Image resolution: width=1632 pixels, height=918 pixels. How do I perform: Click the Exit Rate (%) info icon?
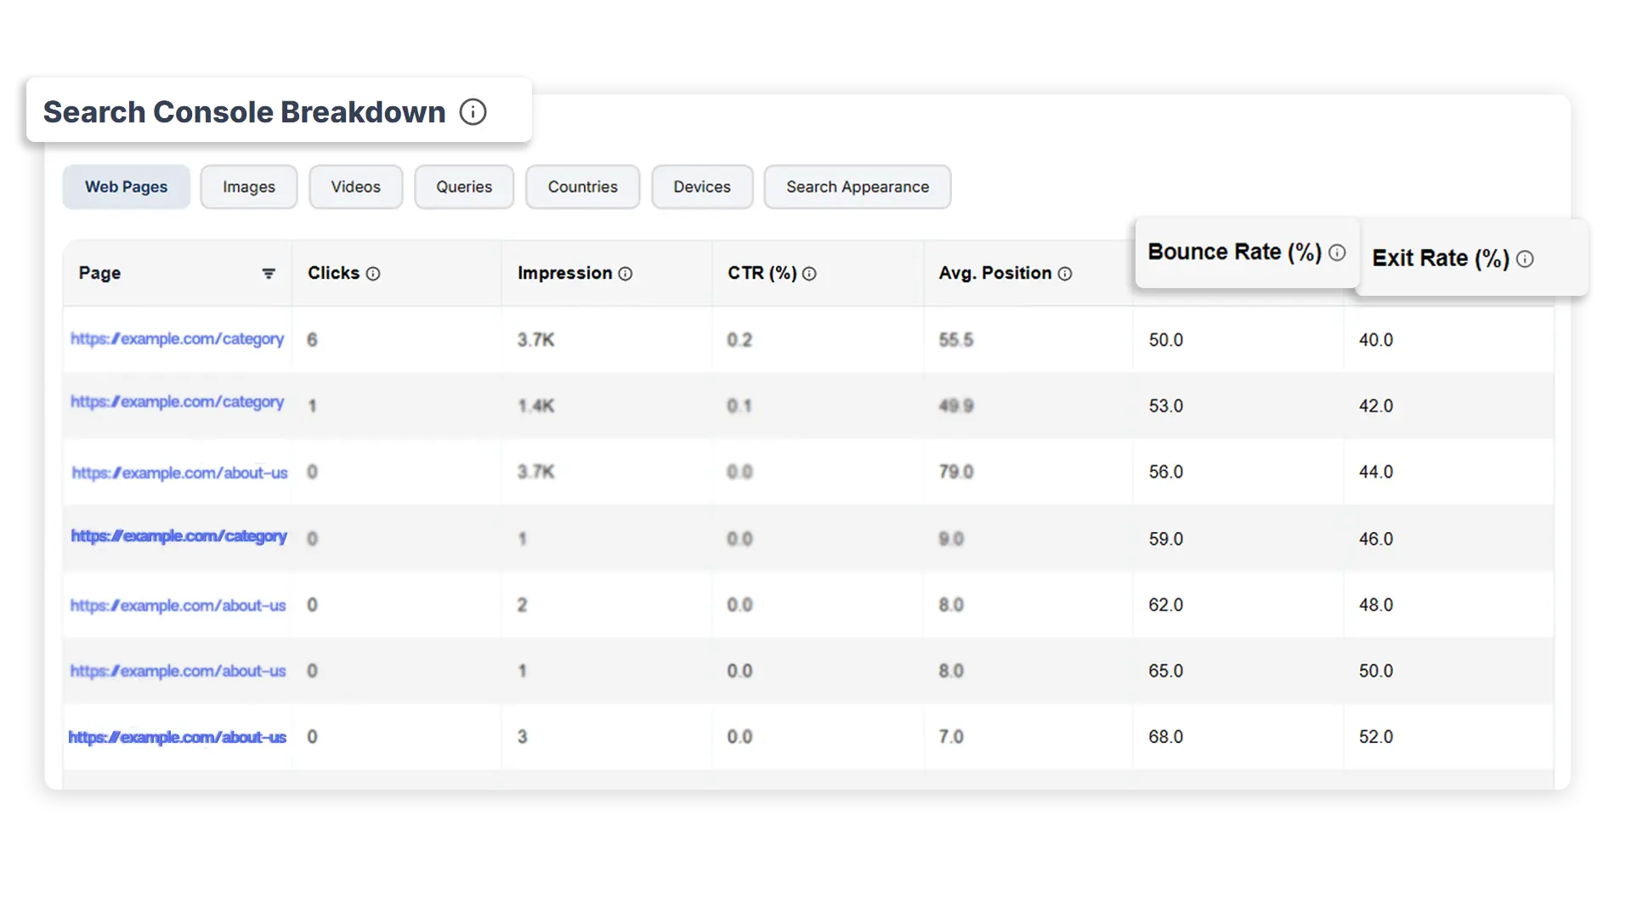1525,259
